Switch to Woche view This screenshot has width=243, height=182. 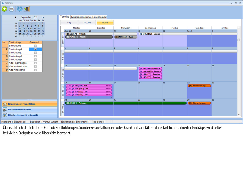click(x=87, y=22)
